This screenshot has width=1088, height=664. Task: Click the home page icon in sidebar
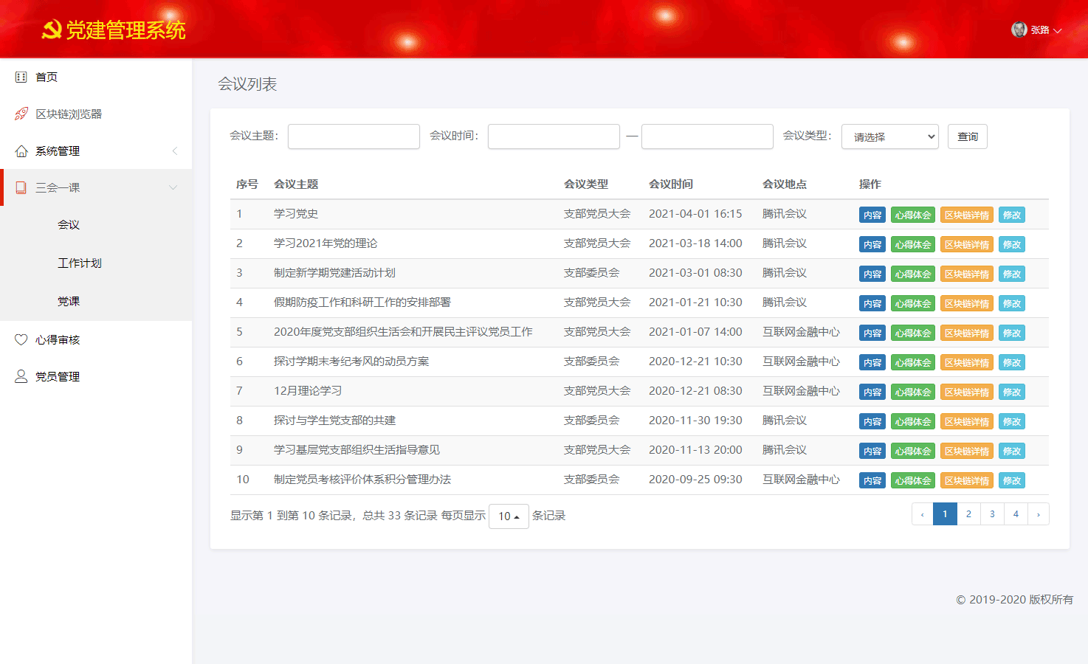point(21,77)
